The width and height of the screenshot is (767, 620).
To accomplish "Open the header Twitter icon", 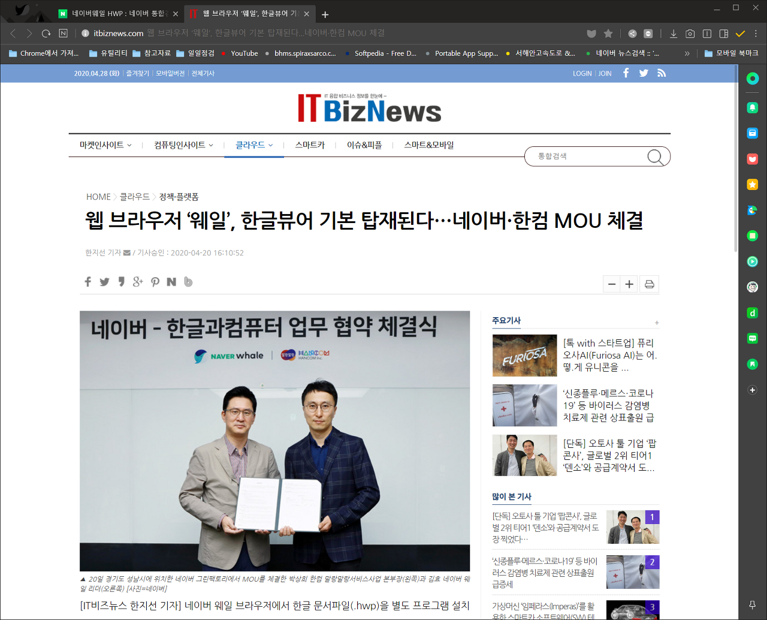I will [x=644, y=73].
